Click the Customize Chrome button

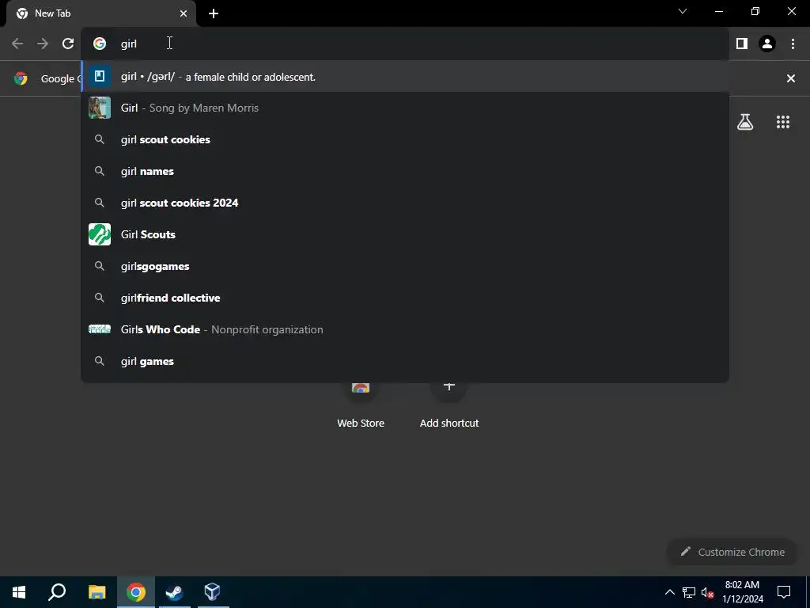(732, 552)
